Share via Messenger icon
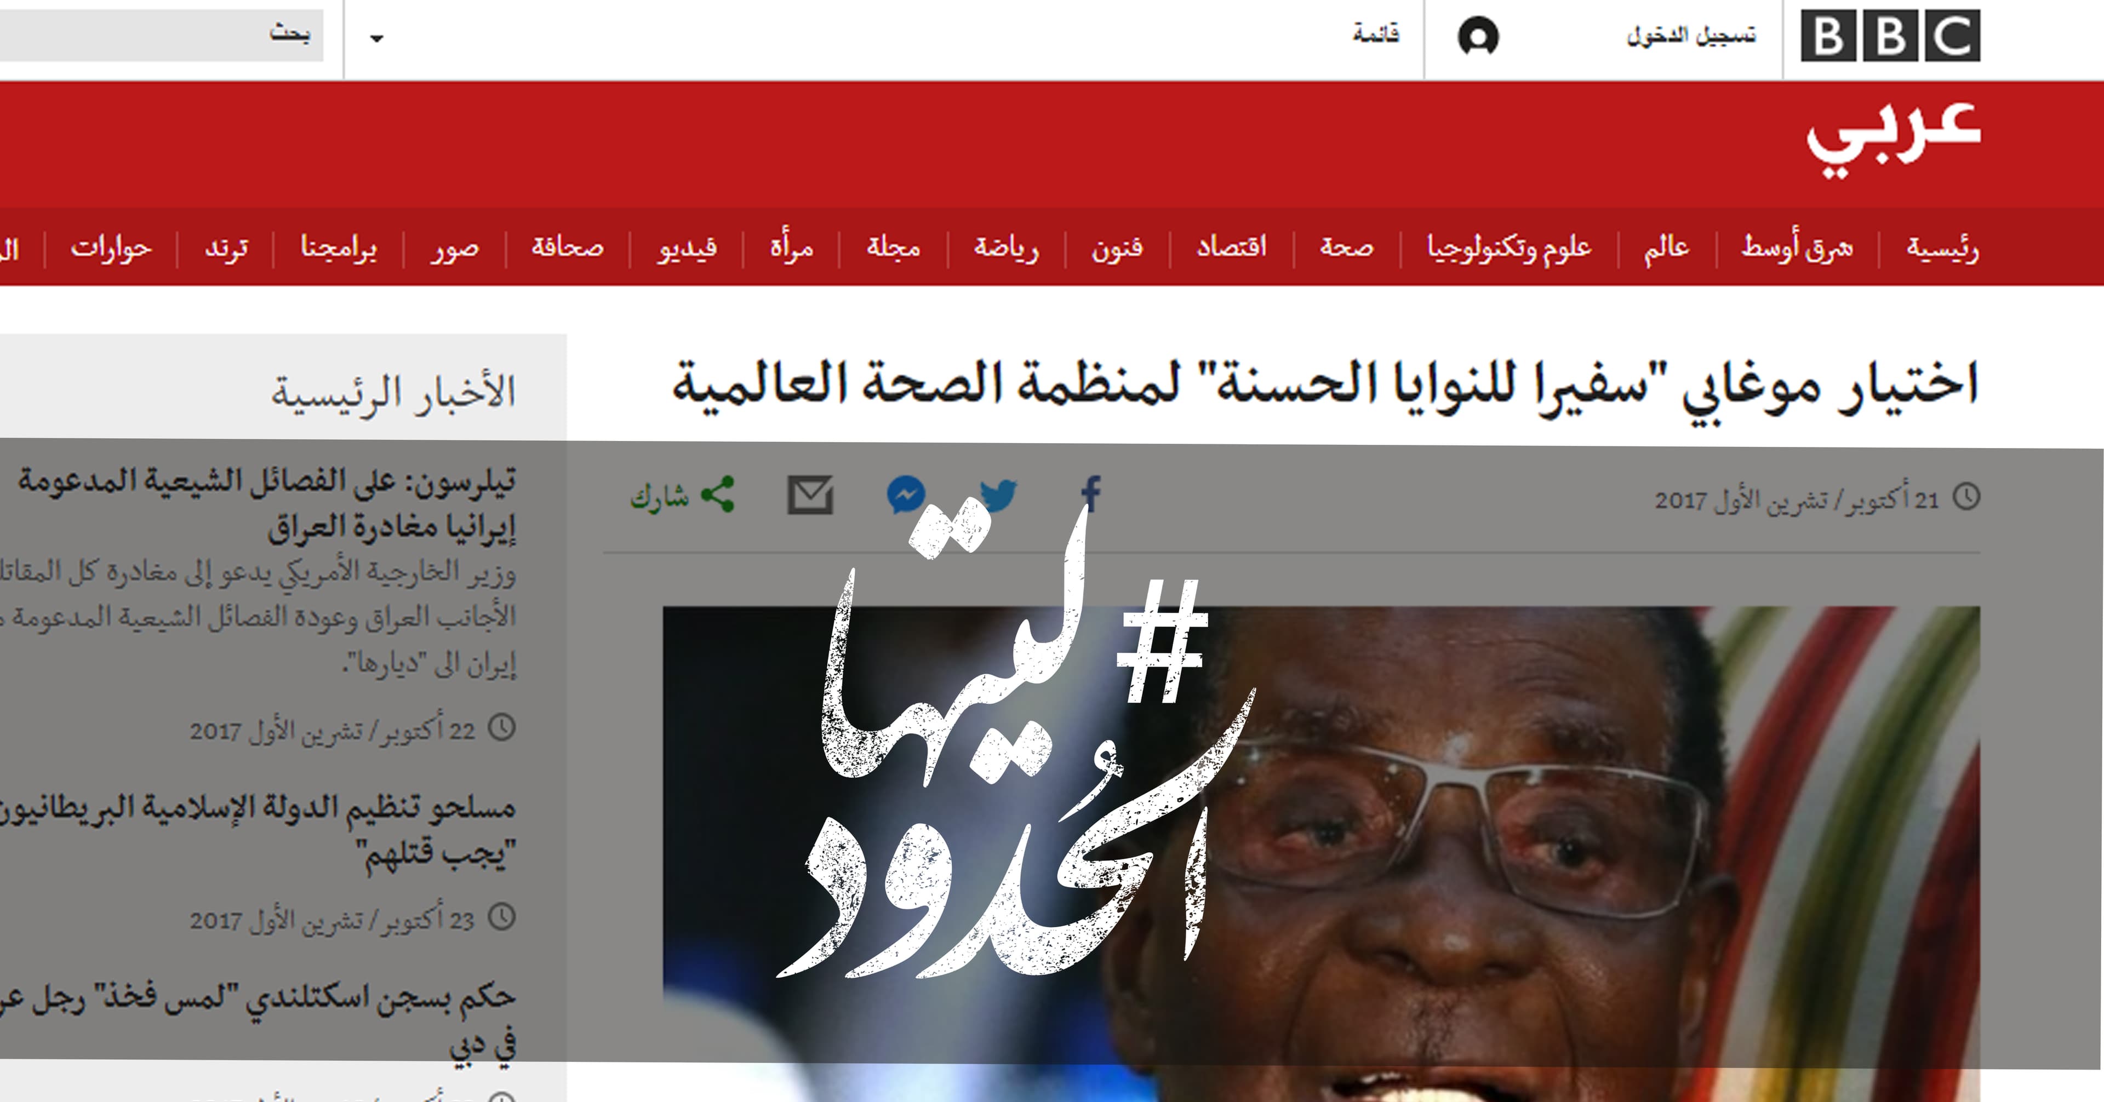Viewport: 2104px width, 1102px height. pos(907,495)
